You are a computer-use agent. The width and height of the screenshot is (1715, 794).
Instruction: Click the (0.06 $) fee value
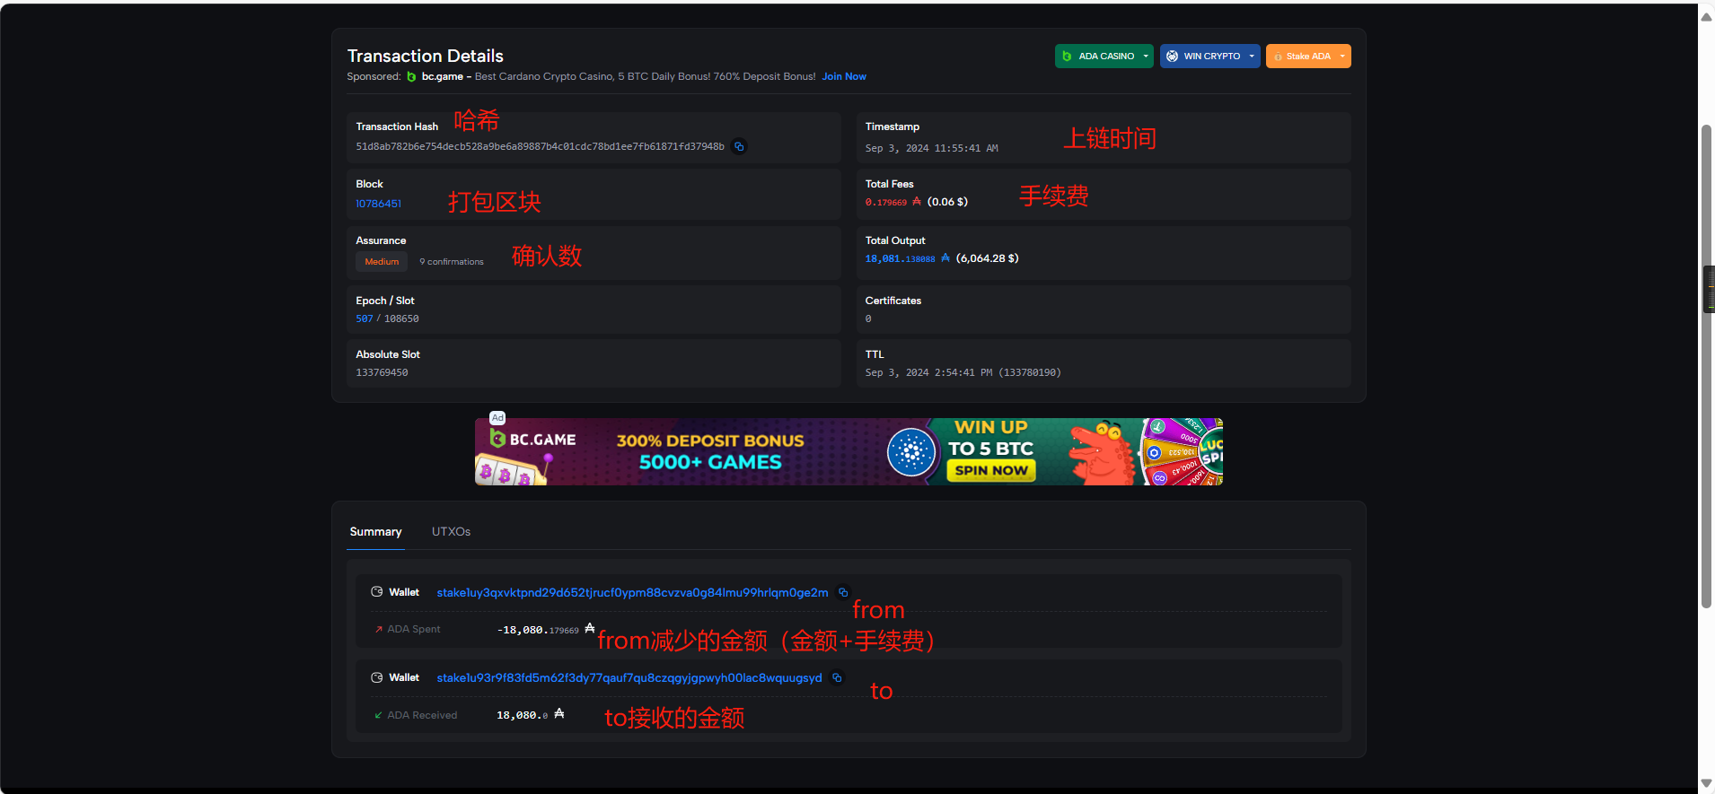coord(947,202)
